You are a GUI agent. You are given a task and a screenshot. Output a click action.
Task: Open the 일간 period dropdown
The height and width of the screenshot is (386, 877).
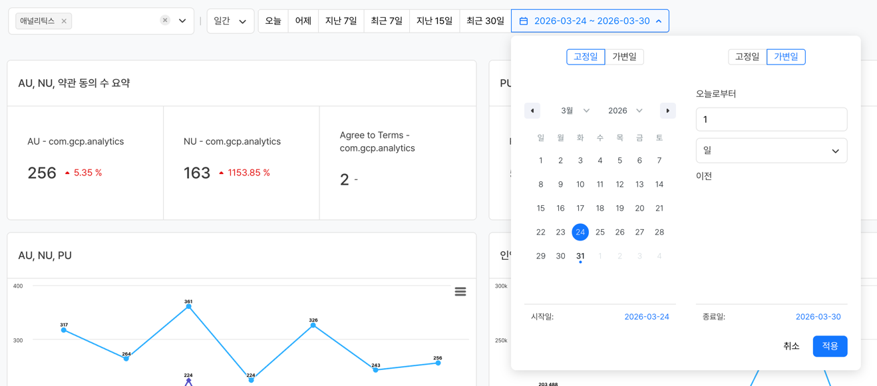coord(230,21)
